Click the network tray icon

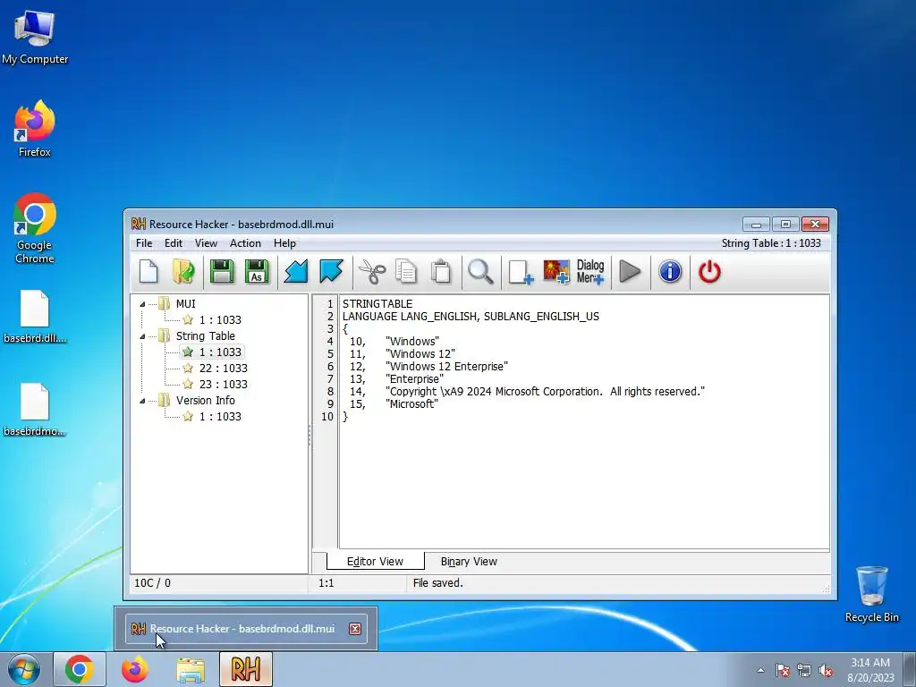[804, 671]
